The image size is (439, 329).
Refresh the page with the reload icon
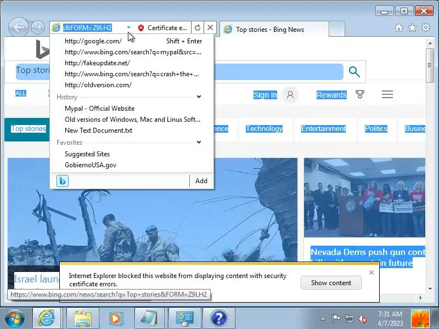point(198,28)
